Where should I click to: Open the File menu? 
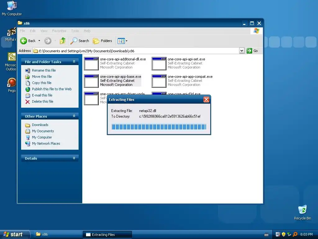(x=22, y=31)
